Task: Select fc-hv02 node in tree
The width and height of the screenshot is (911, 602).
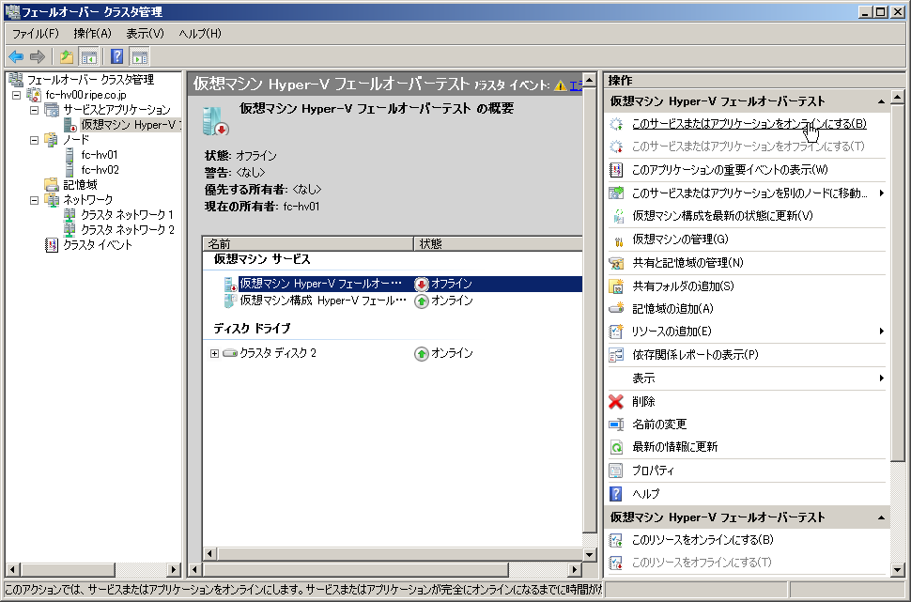Action: click(100, 170)
